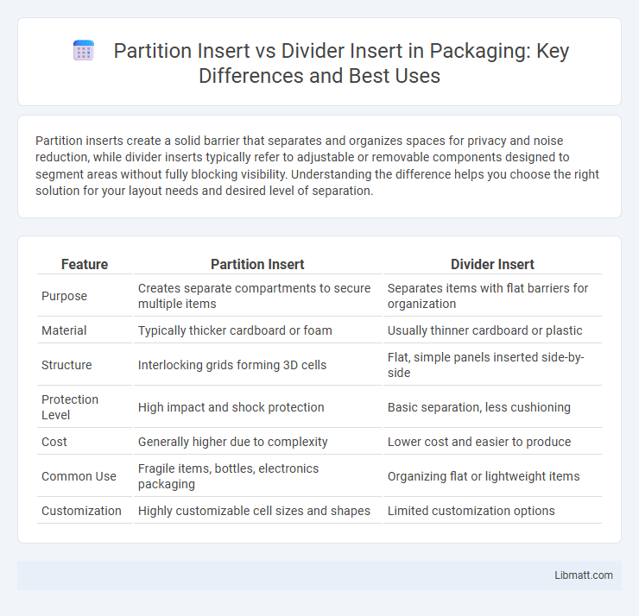Select 'Typically thicker cardboard or foam' cell

point(257,330)
